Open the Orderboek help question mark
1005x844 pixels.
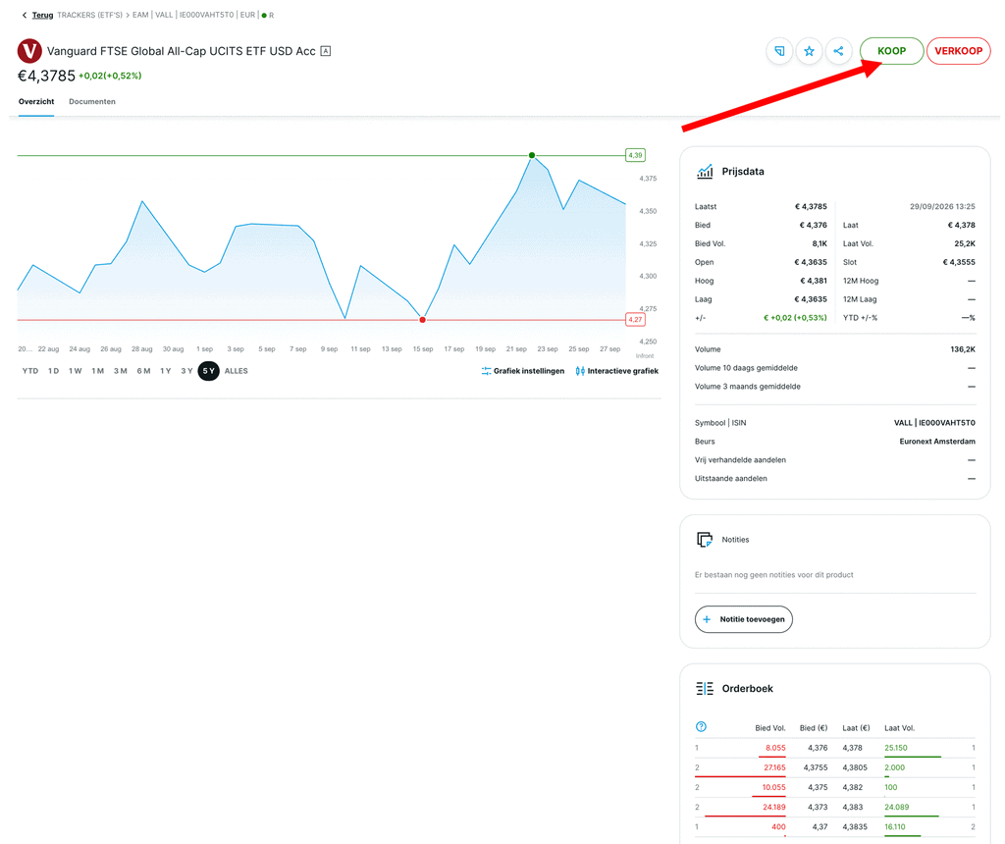pyautogui.click(x=701, y=727)
